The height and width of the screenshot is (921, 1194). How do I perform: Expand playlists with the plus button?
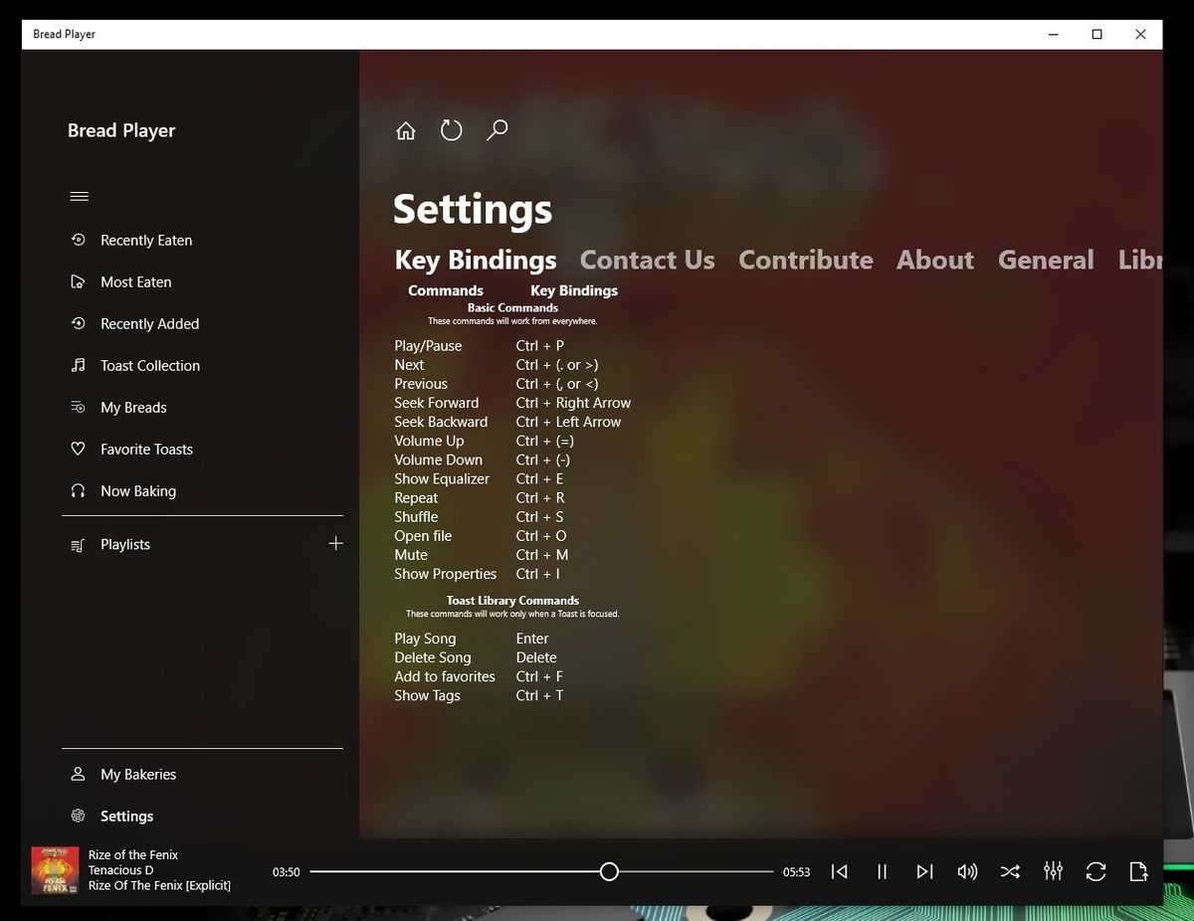tap(336, 543)
